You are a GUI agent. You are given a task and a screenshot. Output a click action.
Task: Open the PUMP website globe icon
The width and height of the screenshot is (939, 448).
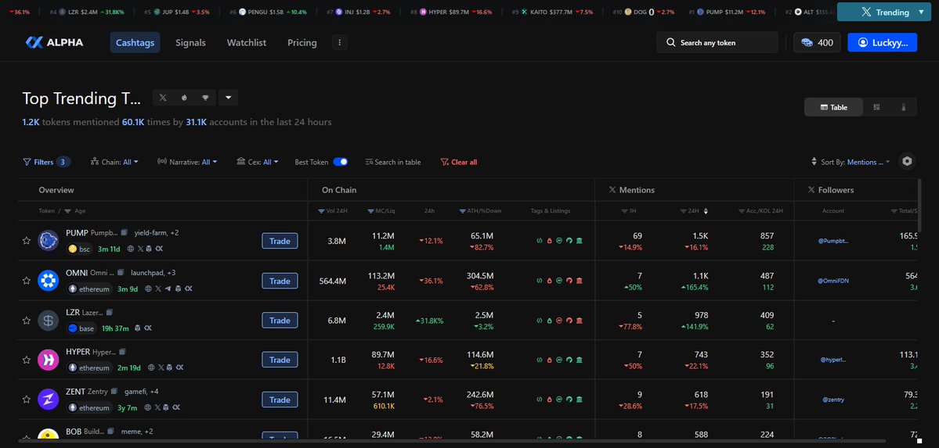tap(131, 249)
